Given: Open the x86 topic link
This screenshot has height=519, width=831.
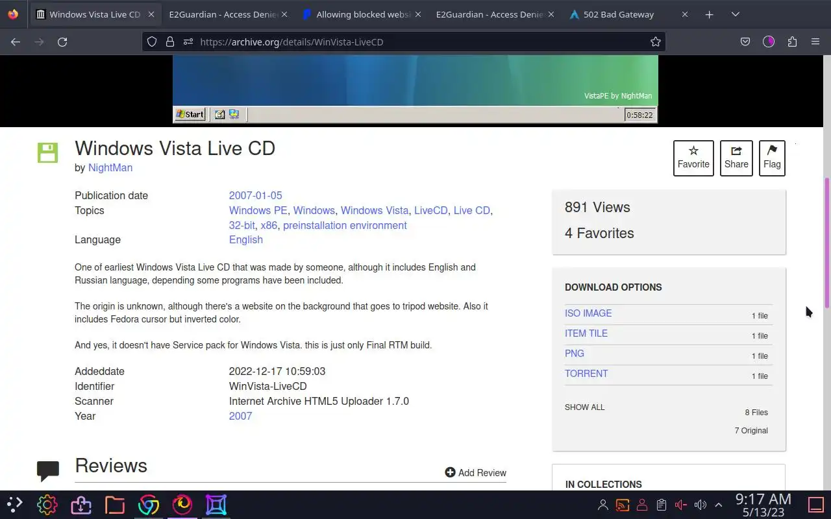Looking at the screenshot, I should 269,225.
